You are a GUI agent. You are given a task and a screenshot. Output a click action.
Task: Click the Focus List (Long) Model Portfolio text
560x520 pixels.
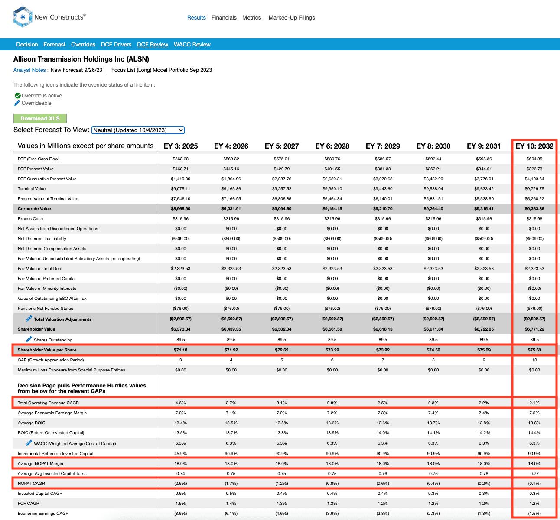point(162,70)
